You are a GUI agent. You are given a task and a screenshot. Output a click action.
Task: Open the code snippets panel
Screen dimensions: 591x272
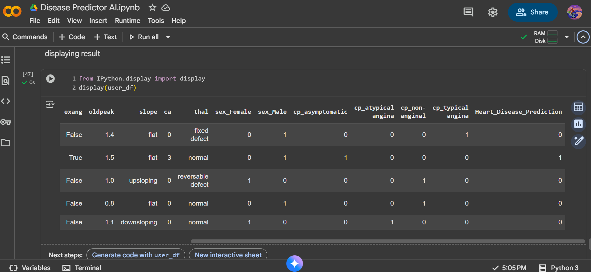pyautogui.click(x=6, y=101)
